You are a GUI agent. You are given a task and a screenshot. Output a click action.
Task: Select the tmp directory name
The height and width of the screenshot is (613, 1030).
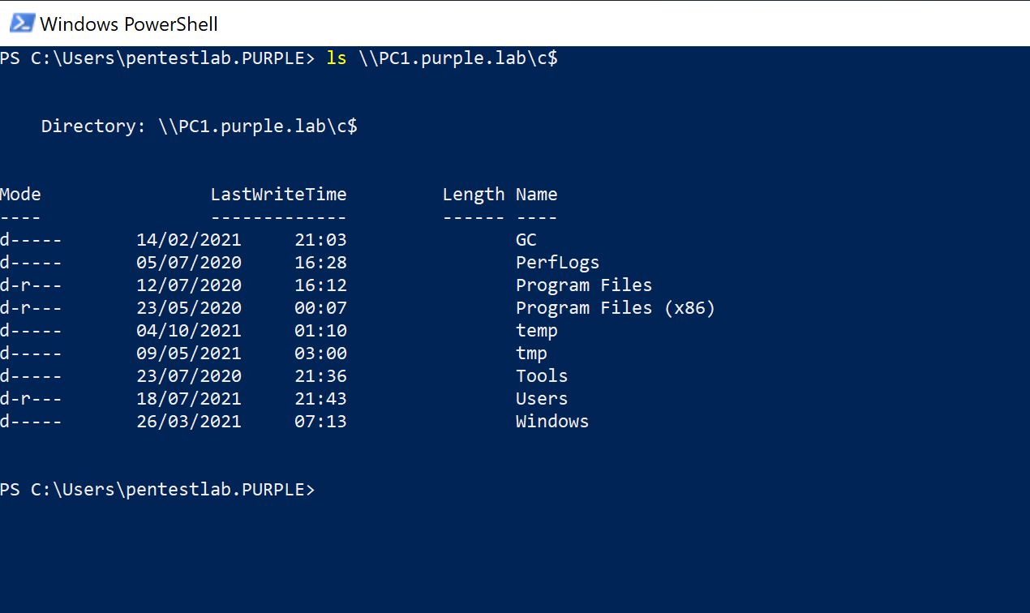(x=531, y=354)
